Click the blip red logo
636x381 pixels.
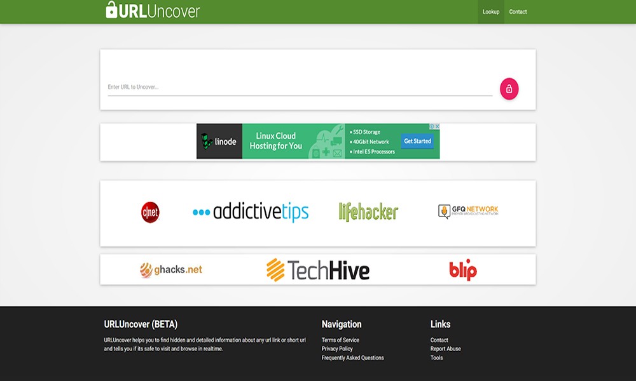point(462,270)
